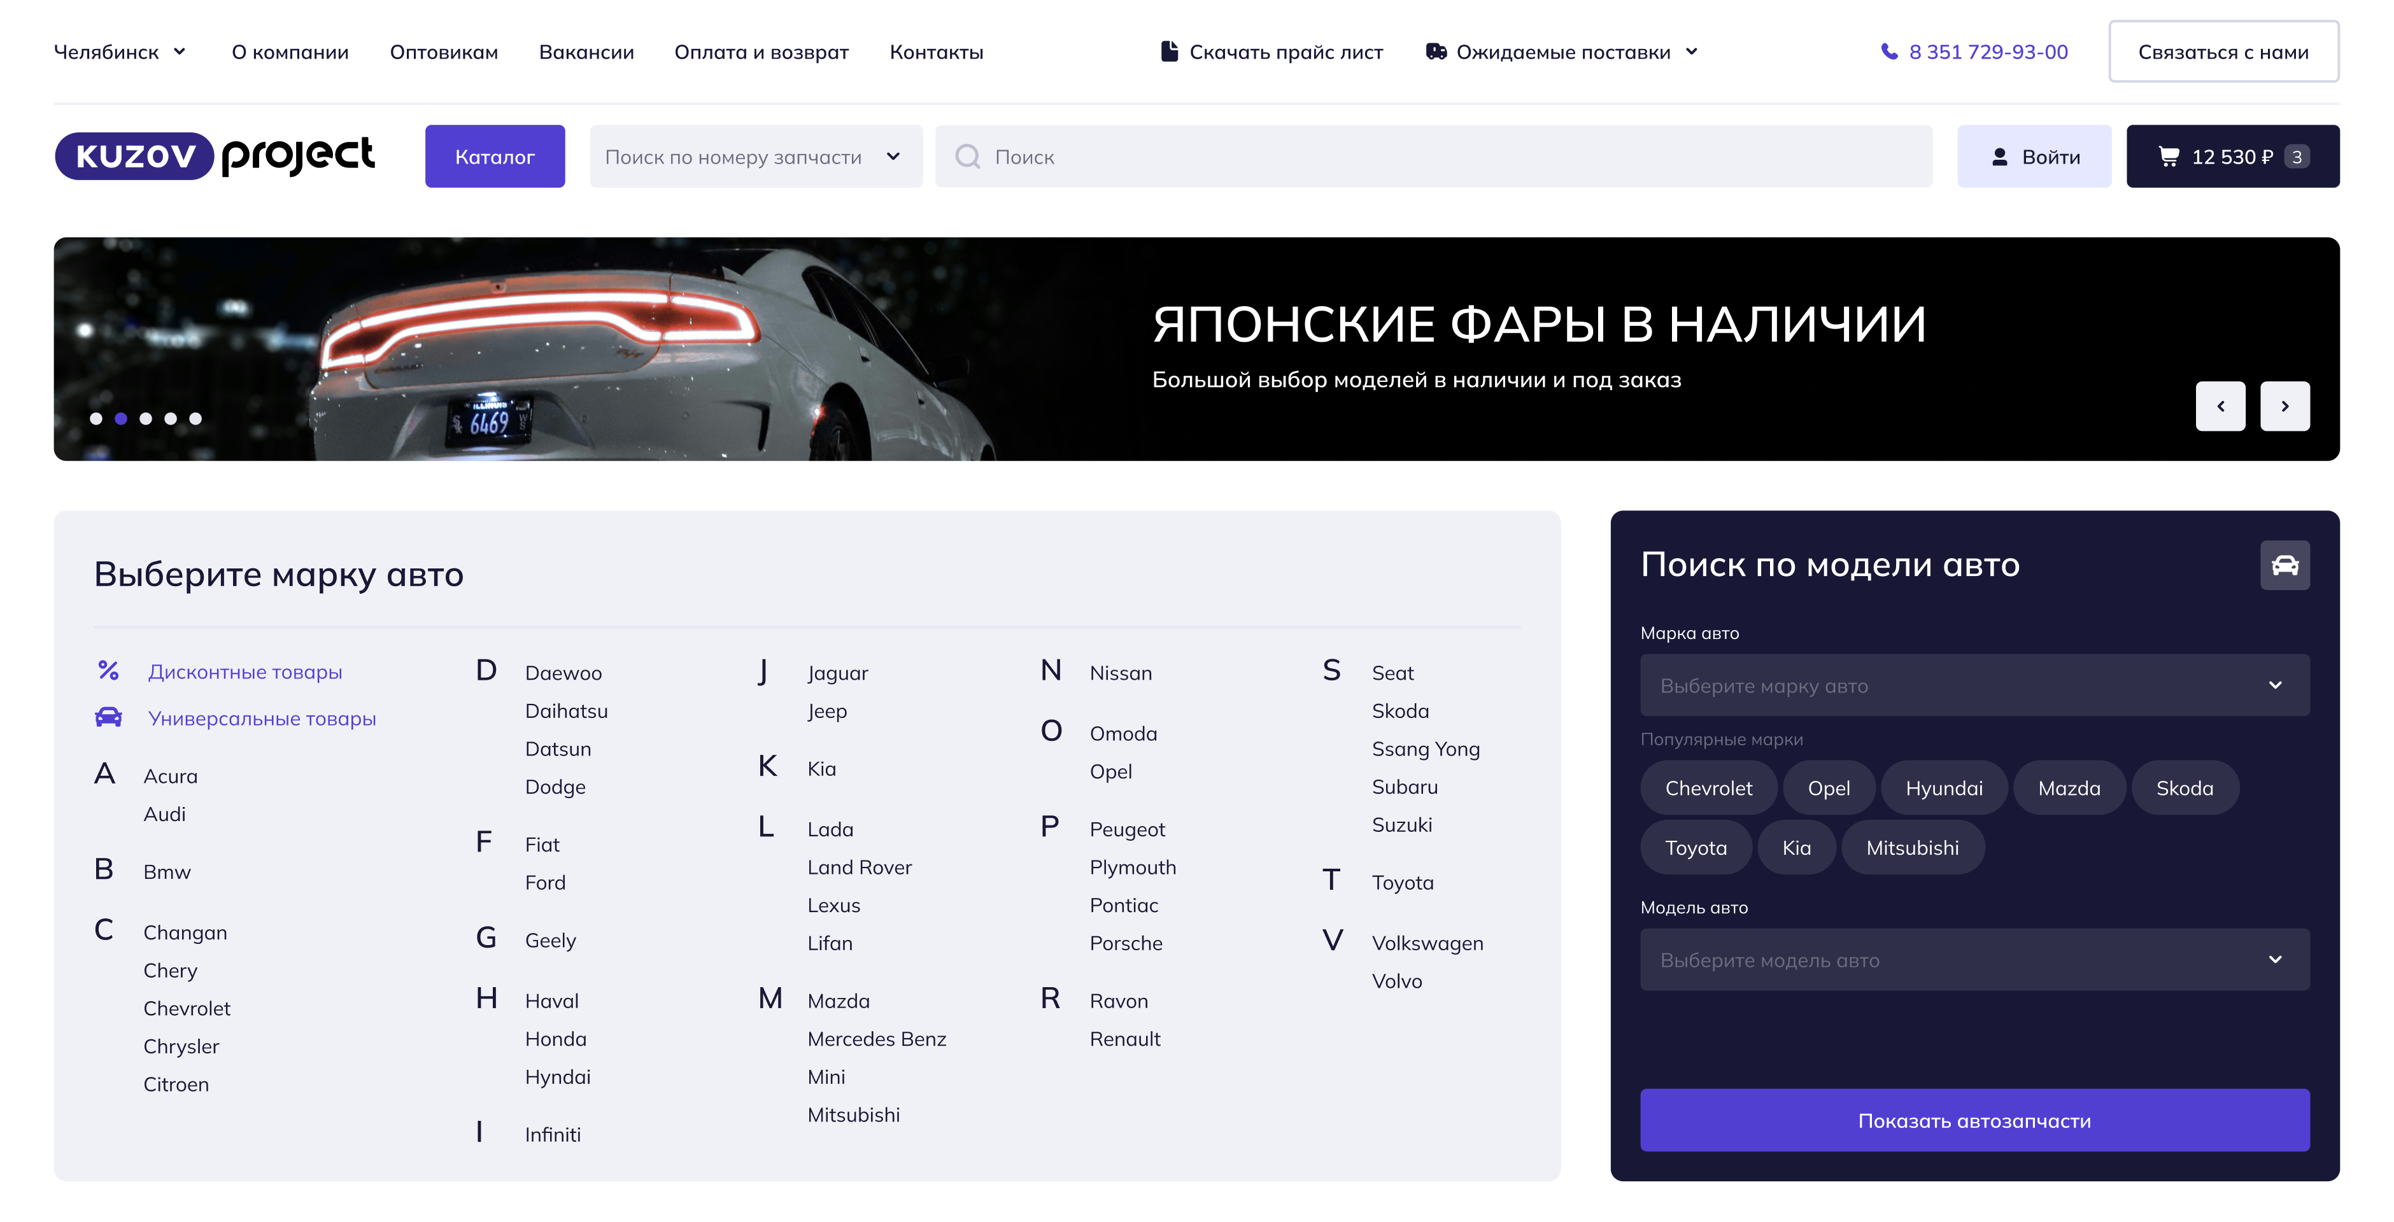This screenshot has width=2394, height=1222.
Task: Click the headlights banner image
Action: click(1196, 349)
